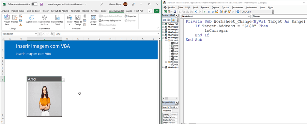This screenshot has width=307, height=124.
Task: Open Object Browser icon in VBA toolbar
Action: pyautogui.click(x=229, y=12)
